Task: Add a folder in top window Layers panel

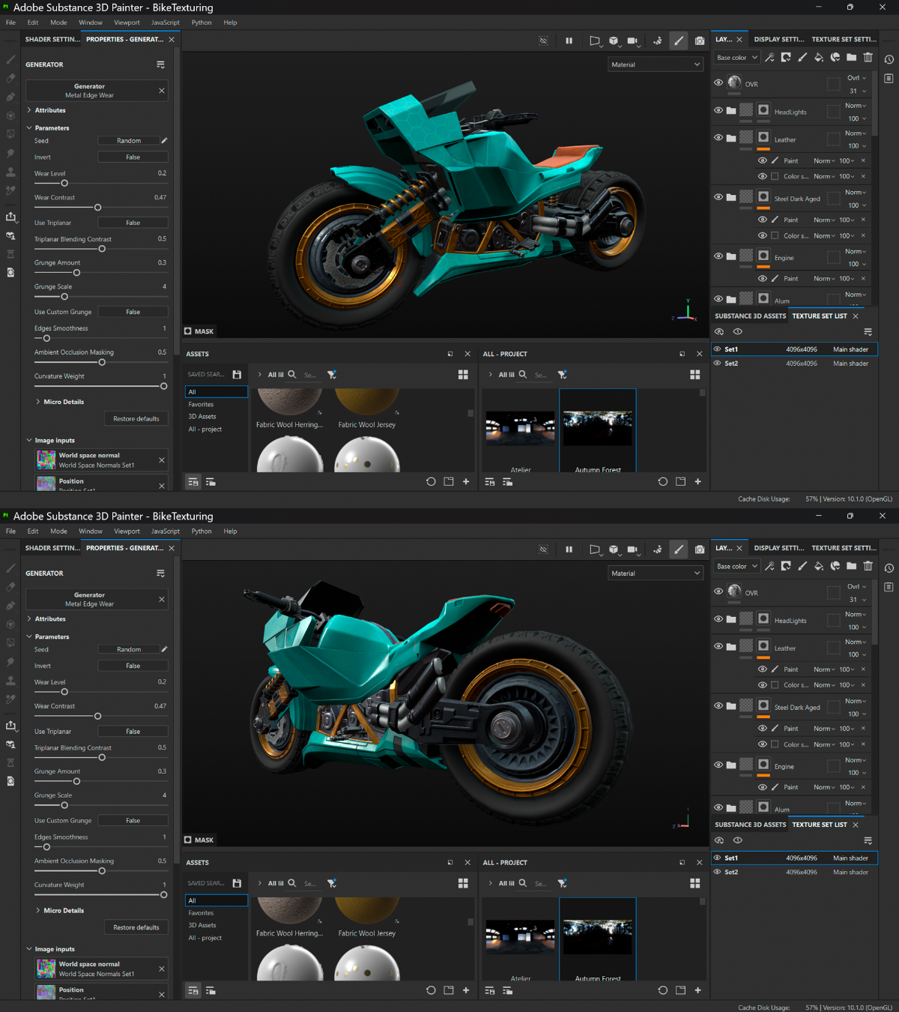Action: point(852,57)
